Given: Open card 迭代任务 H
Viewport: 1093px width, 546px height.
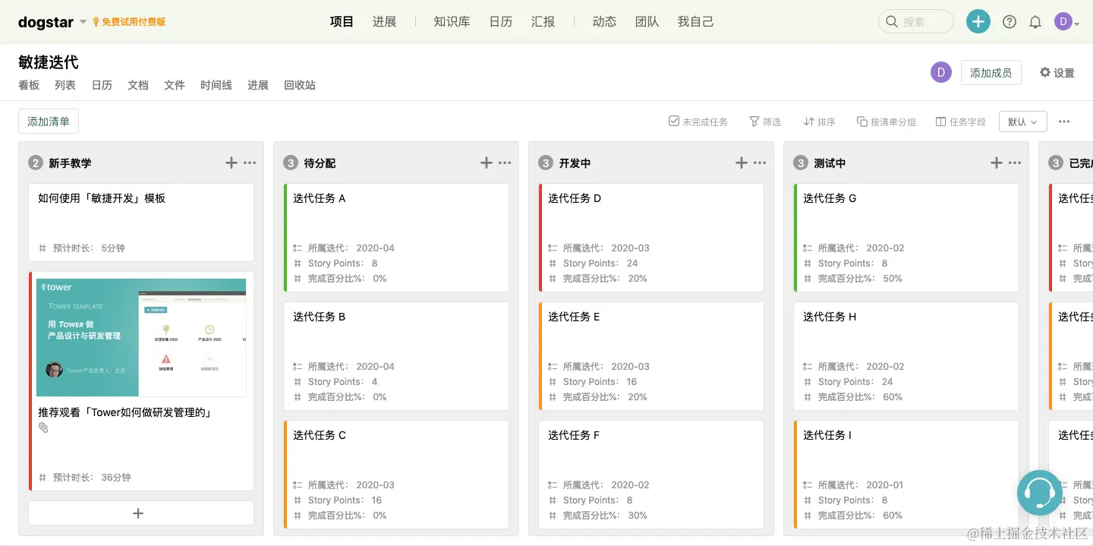Looking at the screenshot, I should pyautogui.click(x=906, y=356).
